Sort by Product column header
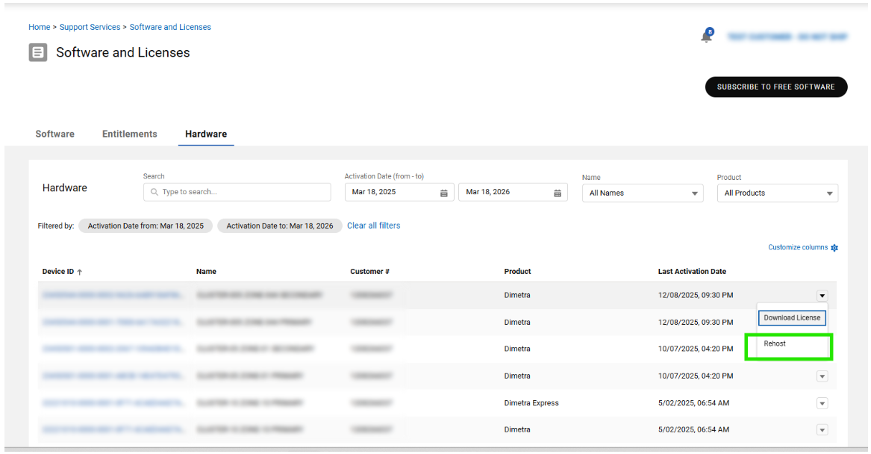 click(517, 271)
